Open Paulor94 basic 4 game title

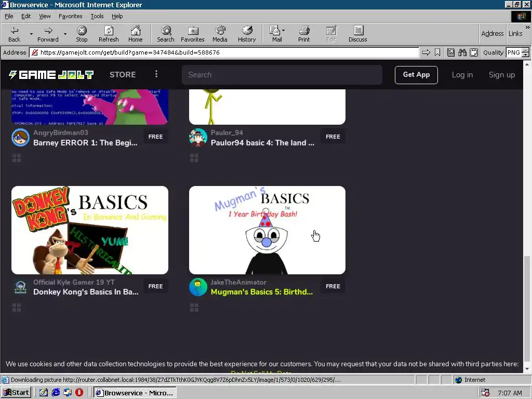pyautogui.click(x=262, y=142)
